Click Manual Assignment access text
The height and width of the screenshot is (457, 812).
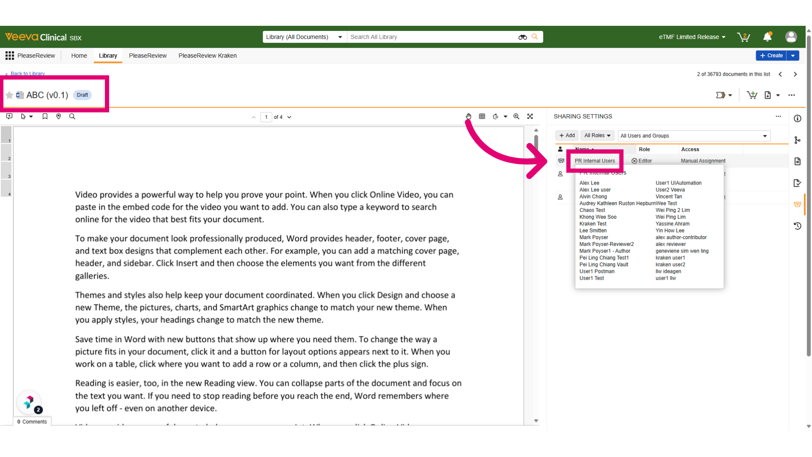[x=703, y=161]
